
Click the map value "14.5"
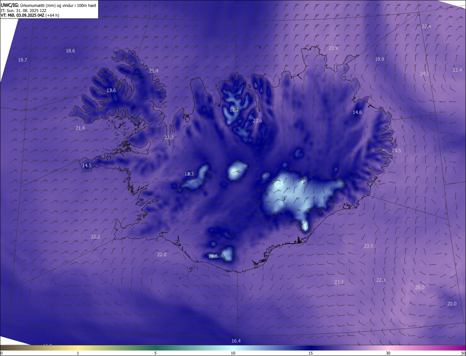pos(87,166)
